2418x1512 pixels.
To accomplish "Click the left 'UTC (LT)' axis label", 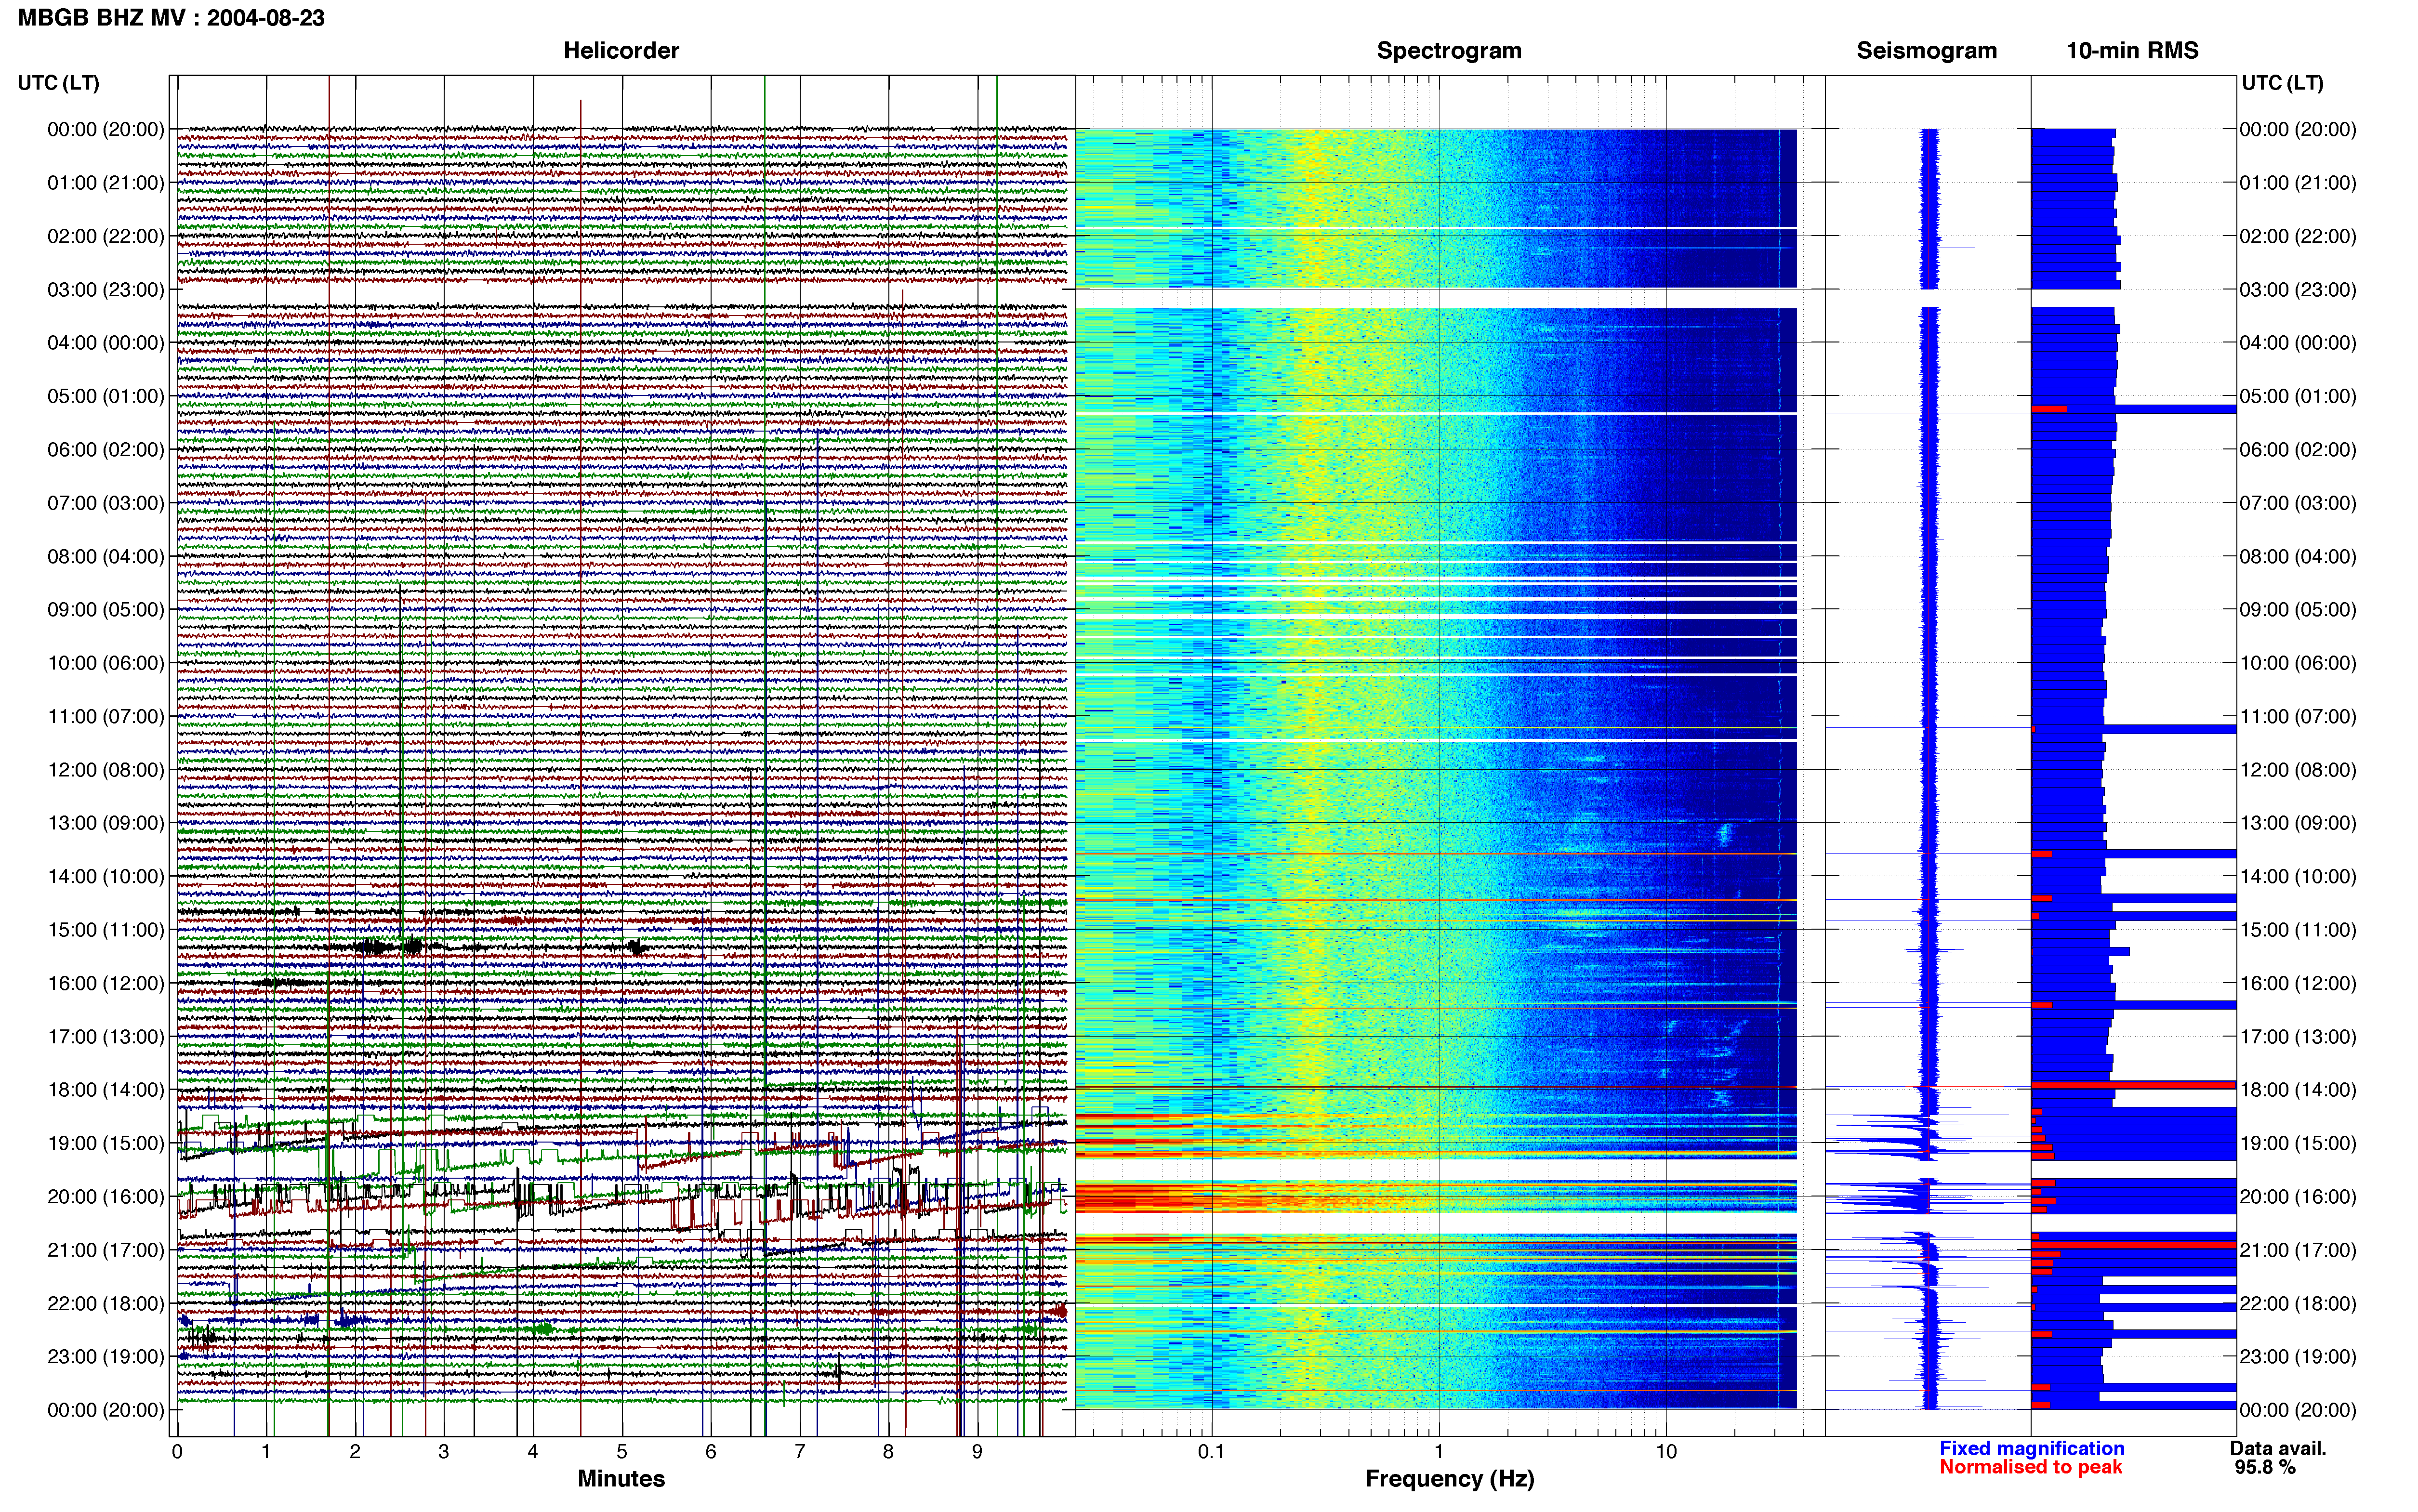I will click(x=58, y=83).
